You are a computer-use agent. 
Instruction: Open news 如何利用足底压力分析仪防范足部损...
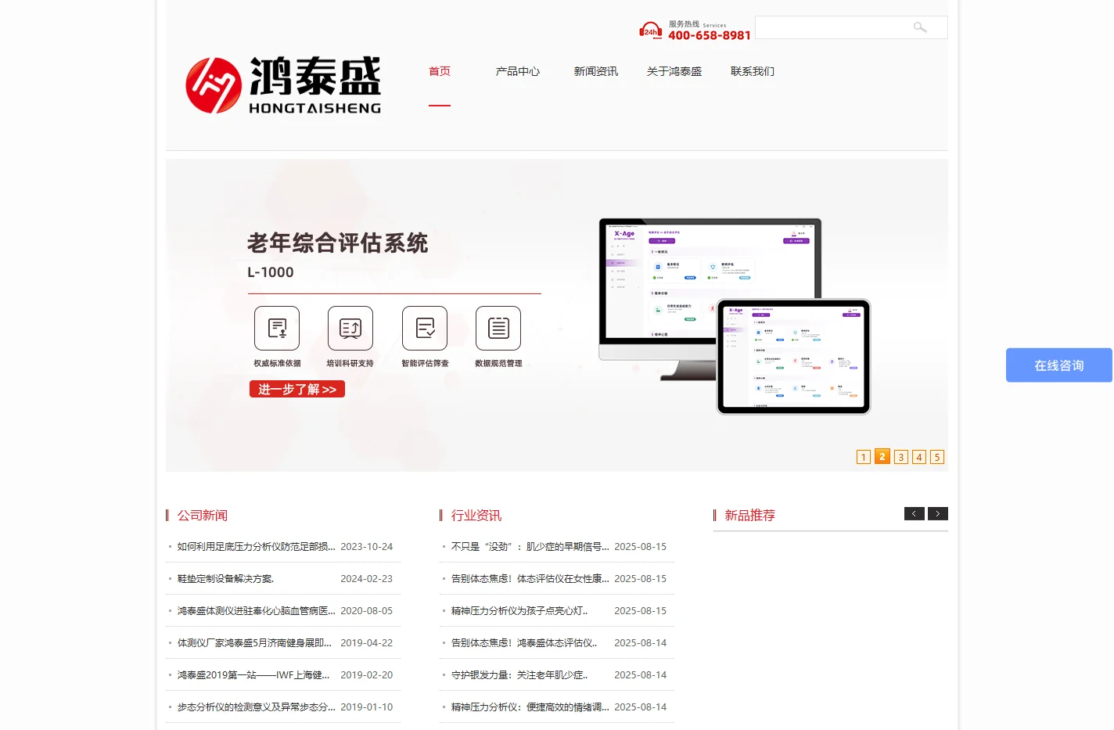click(257, 547)
